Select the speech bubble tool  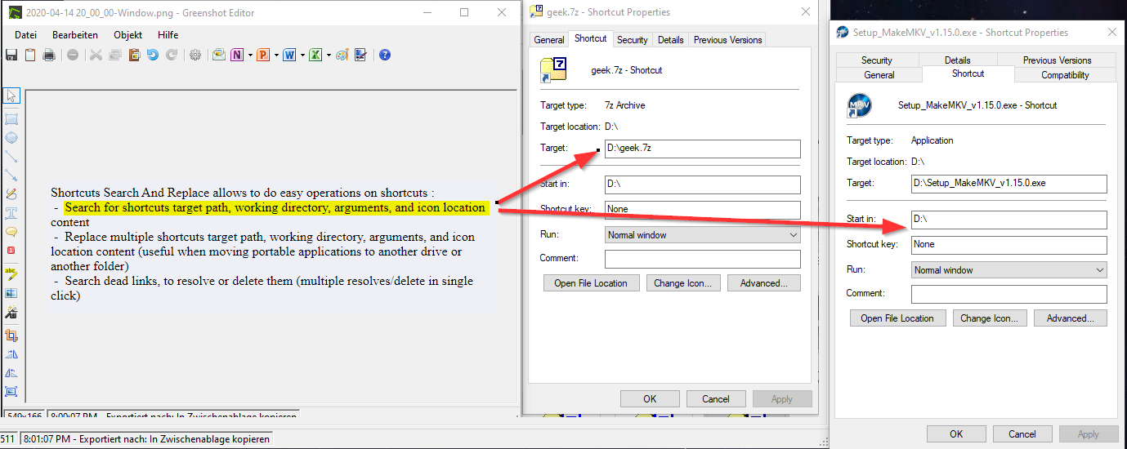pyautogui.click(x=11, y=232)
